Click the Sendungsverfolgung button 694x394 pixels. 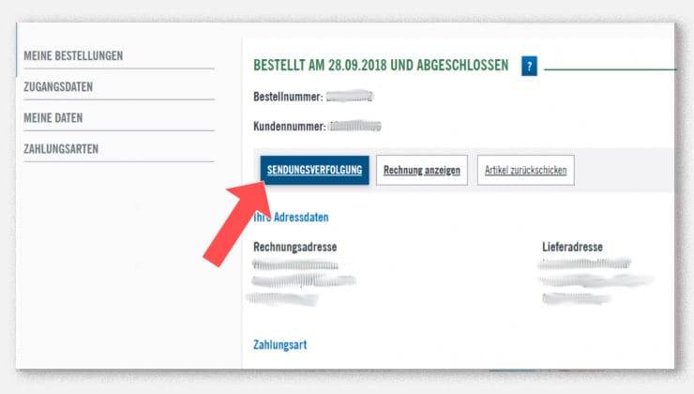point(314,171)
